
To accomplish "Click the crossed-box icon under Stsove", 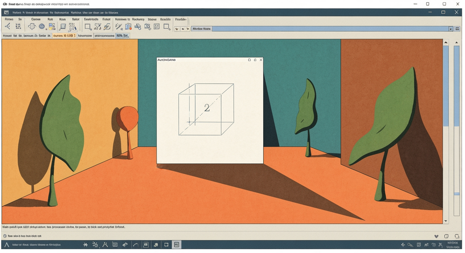I will pos(147,27).
